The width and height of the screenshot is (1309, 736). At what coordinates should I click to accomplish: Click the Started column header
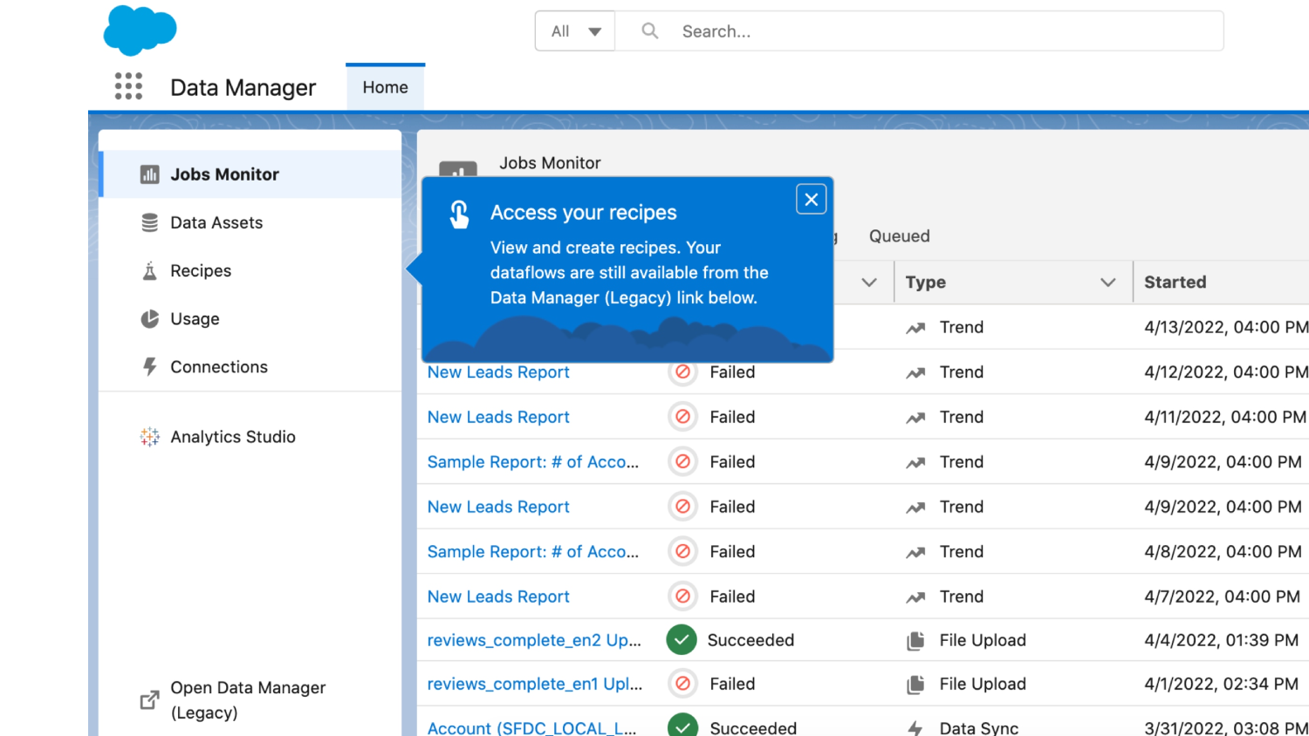click(x=1175, y=283)
